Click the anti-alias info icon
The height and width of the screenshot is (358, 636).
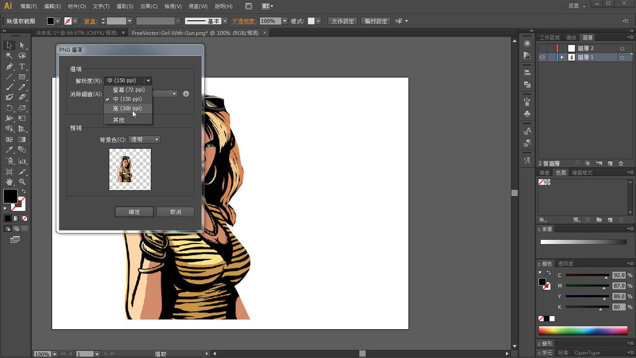pos(186,94)
